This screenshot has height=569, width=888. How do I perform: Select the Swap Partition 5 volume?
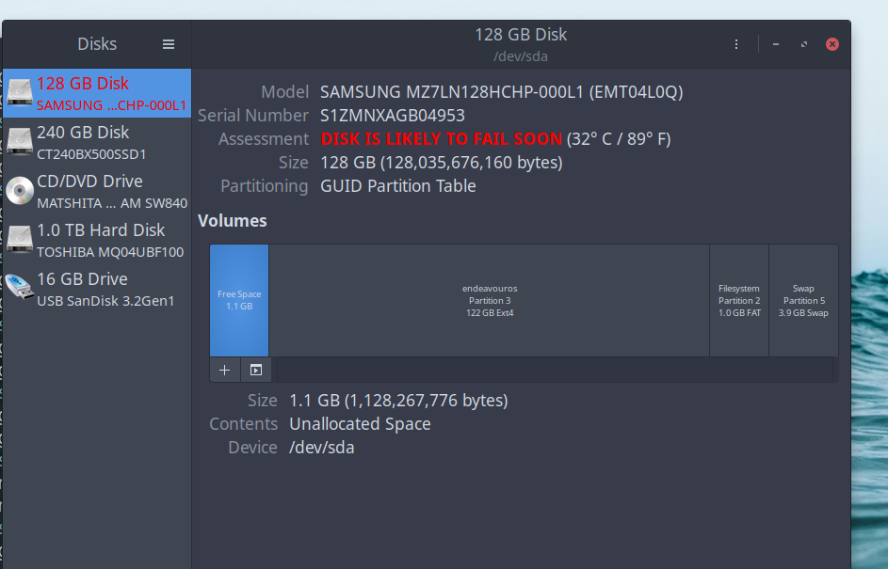[x=803, y=300]
